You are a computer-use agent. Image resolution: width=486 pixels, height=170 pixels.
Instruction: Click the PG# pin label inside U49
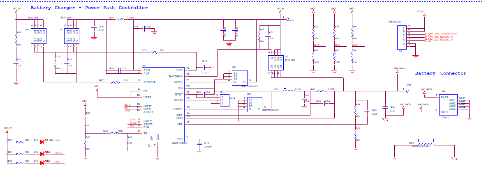click(x=147, y=127)
